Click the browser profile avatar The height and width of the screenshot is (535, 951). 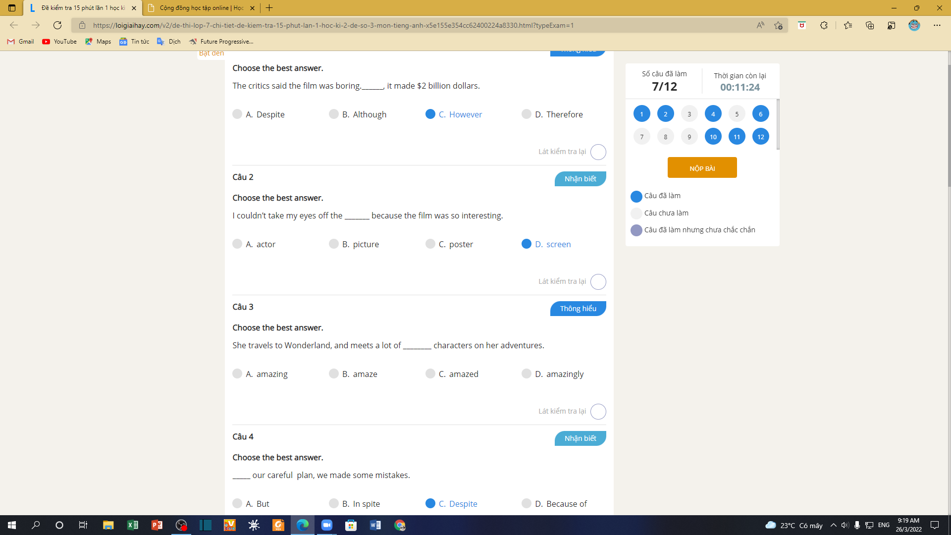pos(914,25)
